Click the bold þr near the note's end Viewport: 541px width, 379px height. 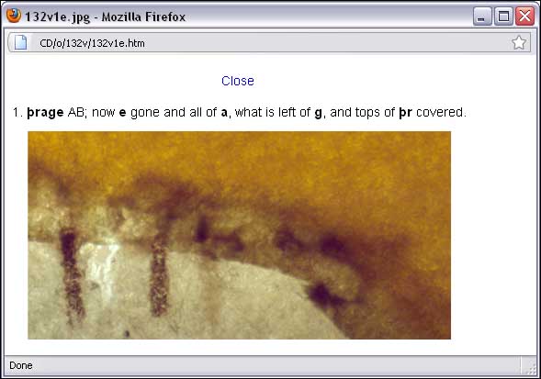405,113
